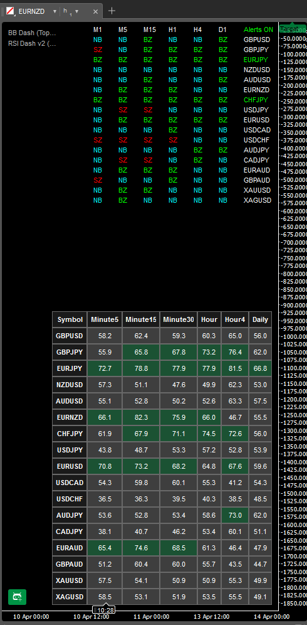Click the 41.2 Hour4 value for USDCAD
This screenshot has width=307, height=625.
coord(235,483)
